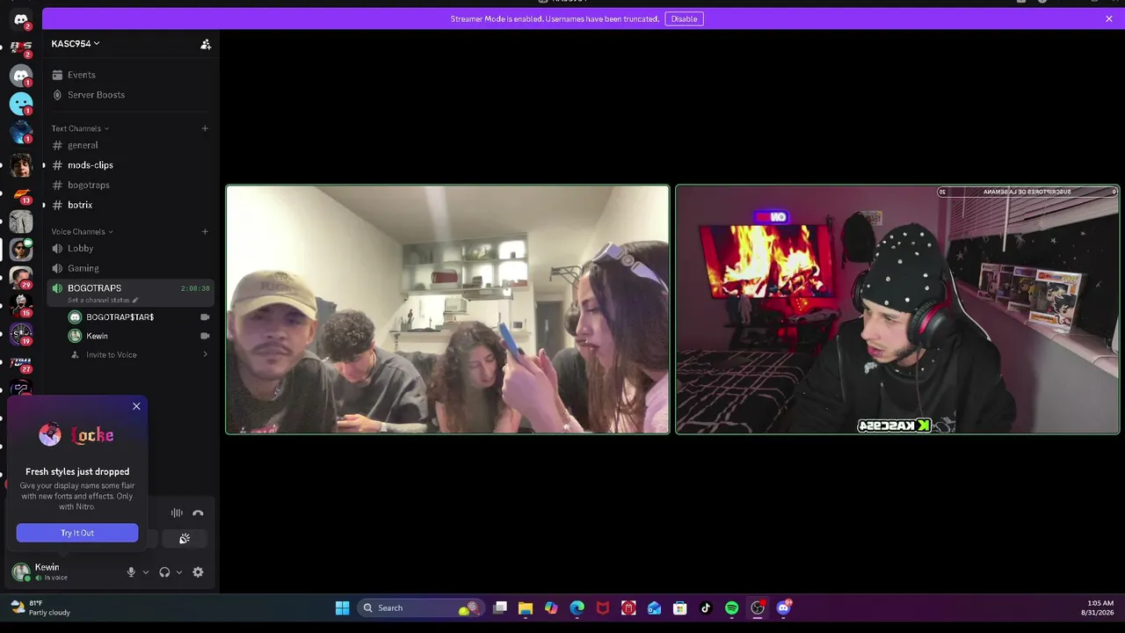This screenshot has width=1125, height=633.
Task: Disable Streamer Mode from the banner
Action: (x=684, y=18)
